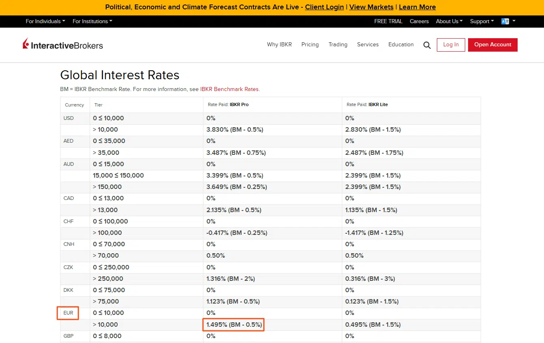Open the Education menu
The width and height of the screenshot is (544, 343).
click(x=401, y=45)
